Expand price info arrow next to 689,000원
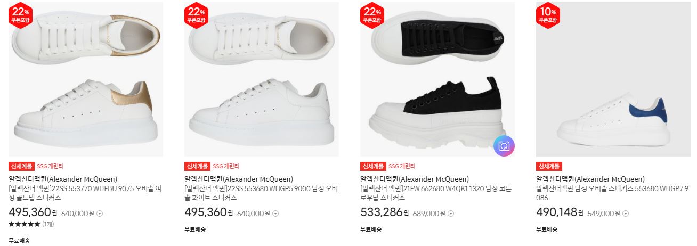Viewport: 697px width, 246px height. pos(451,214)
